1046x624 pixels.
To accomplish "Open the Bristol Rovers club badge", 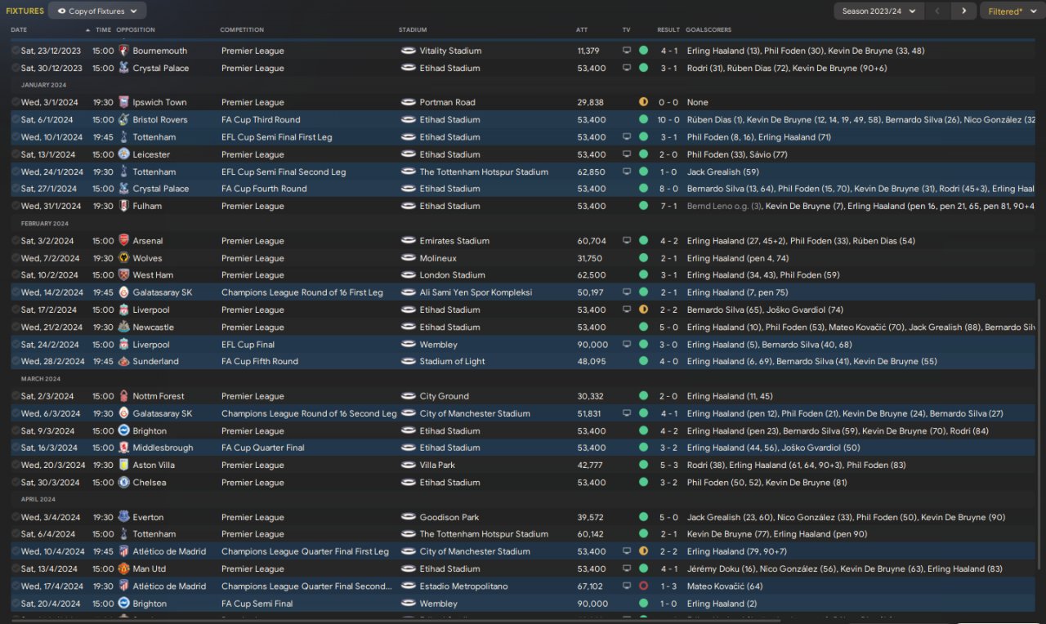I will point(123,120).
